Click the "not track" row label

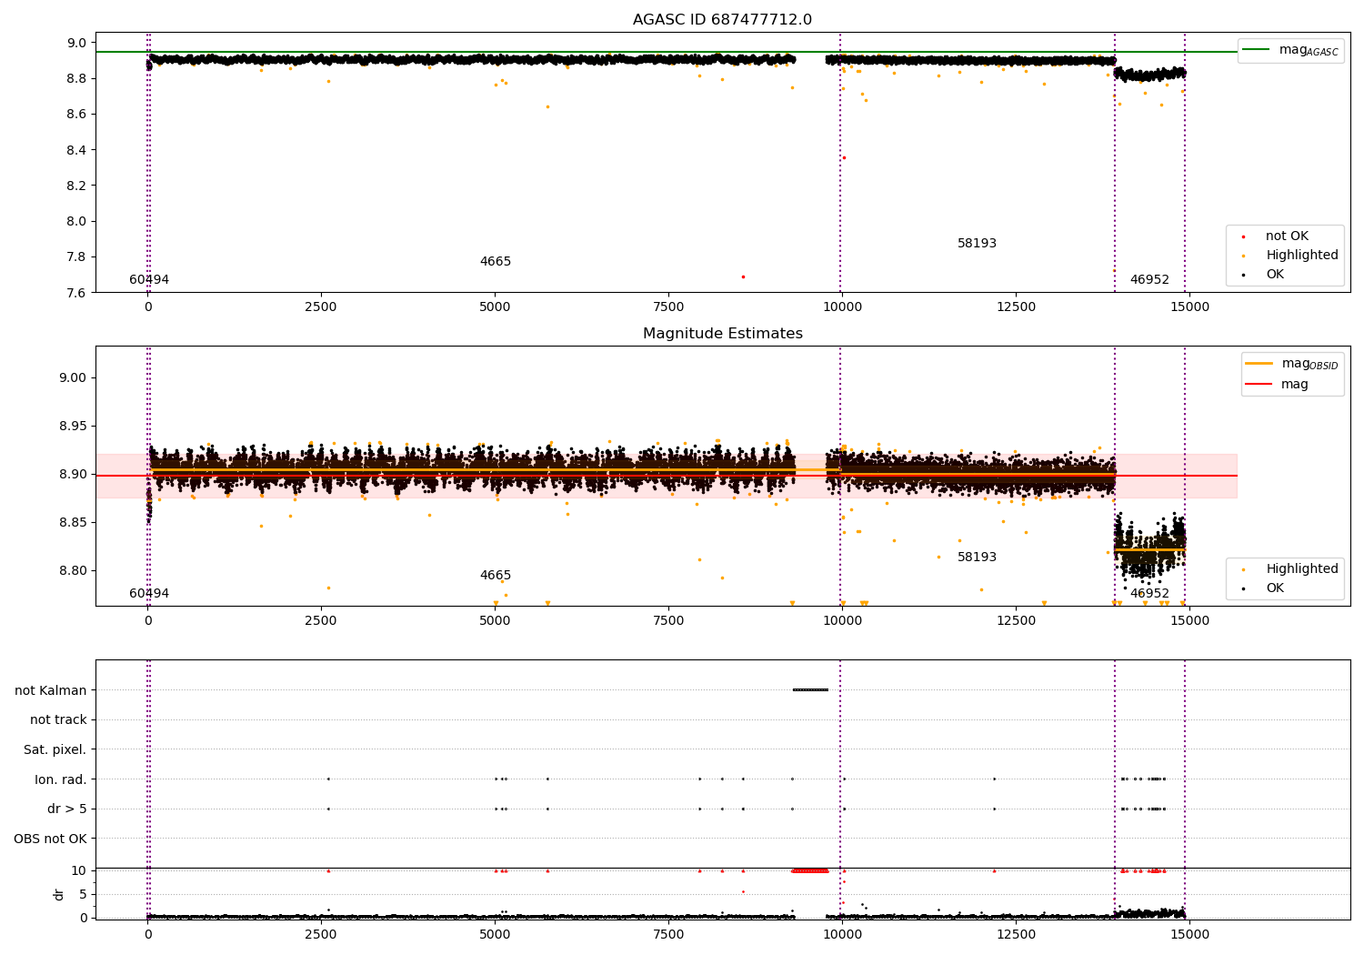click(x=58, y=720)
